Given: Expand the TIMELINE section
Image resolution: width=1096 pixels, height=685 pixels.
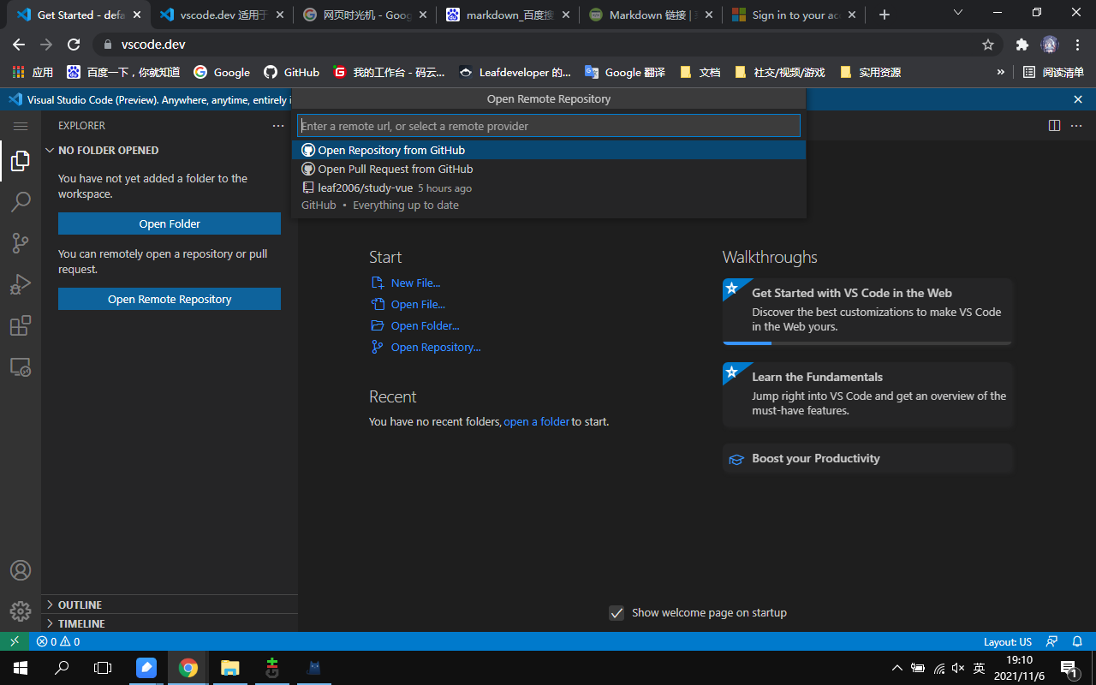Looking at the screenshot, I should 81,623.
